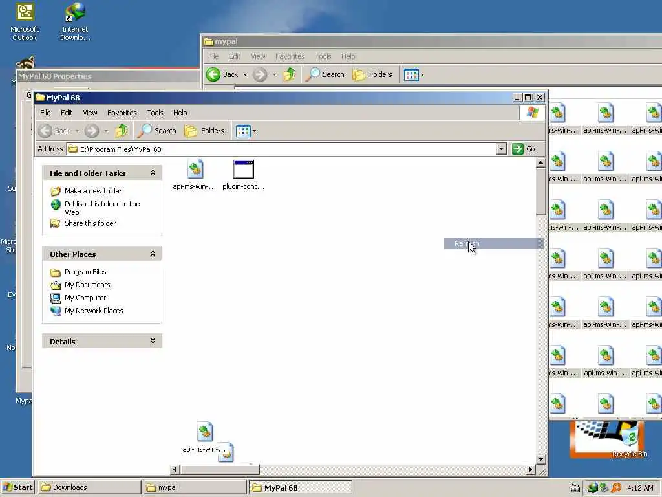The image size is (662, 497).
Task: Choose Refresh from the context menu
Action: pos(493,243)
